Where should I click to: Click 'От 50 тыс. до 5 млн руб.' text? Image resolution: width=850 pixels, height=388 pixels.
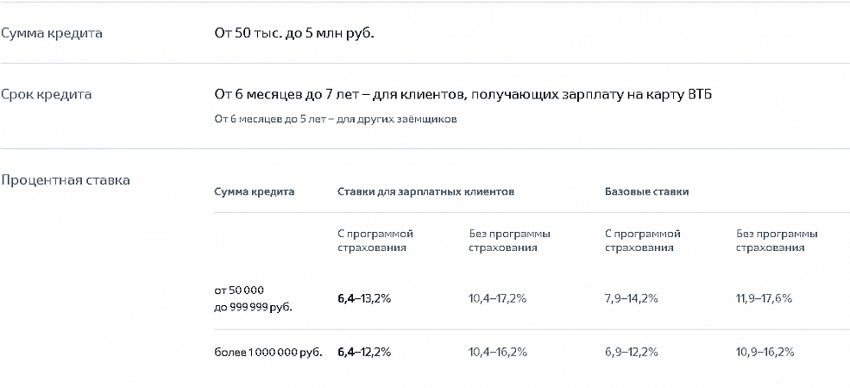[x=295, y=34]
